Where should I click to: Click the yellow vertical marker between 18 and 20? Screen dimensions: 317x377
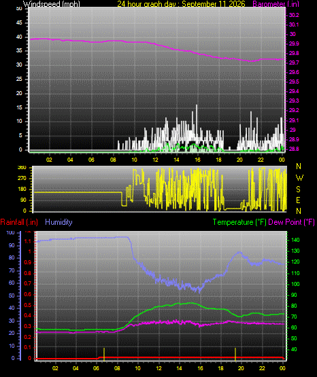235,354
